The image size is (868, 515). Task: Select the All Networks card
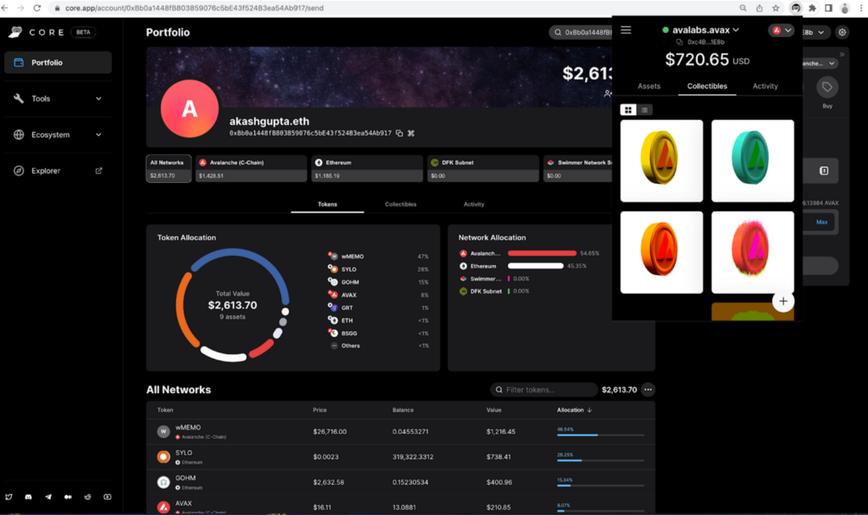[x=169, y=169]
